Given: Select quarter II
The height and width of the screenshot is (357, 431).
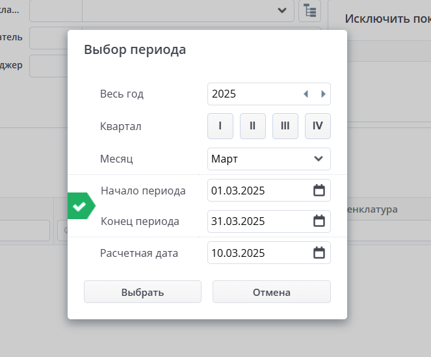Looking at the screenshot, I should coord(253,126).
